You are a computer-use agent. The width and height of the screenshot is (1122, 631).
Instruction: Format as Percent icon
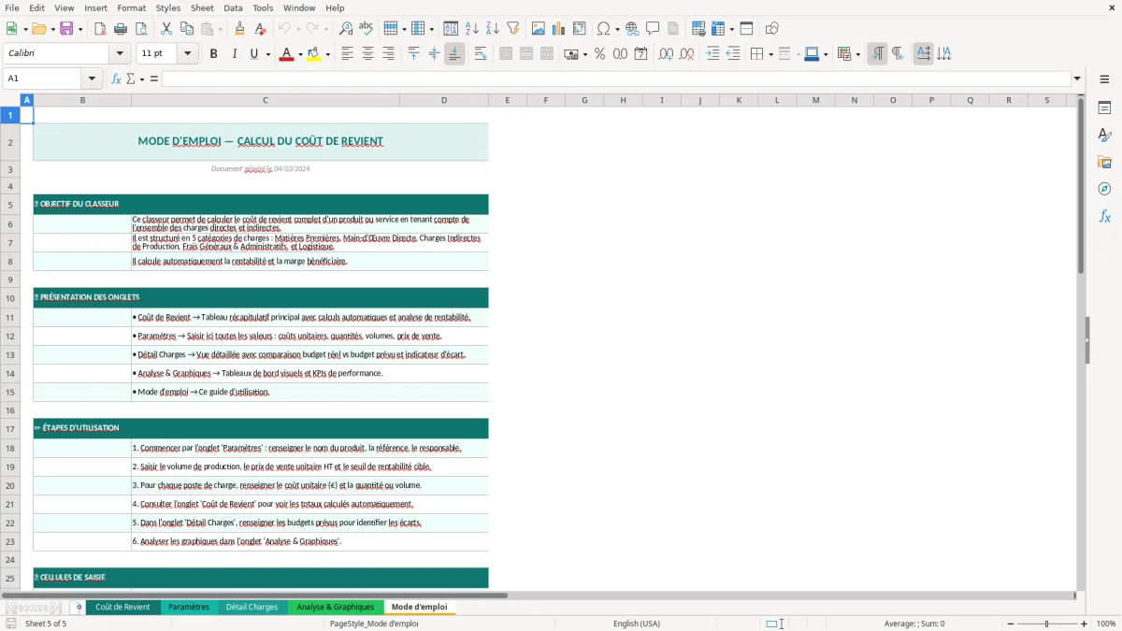600,54
